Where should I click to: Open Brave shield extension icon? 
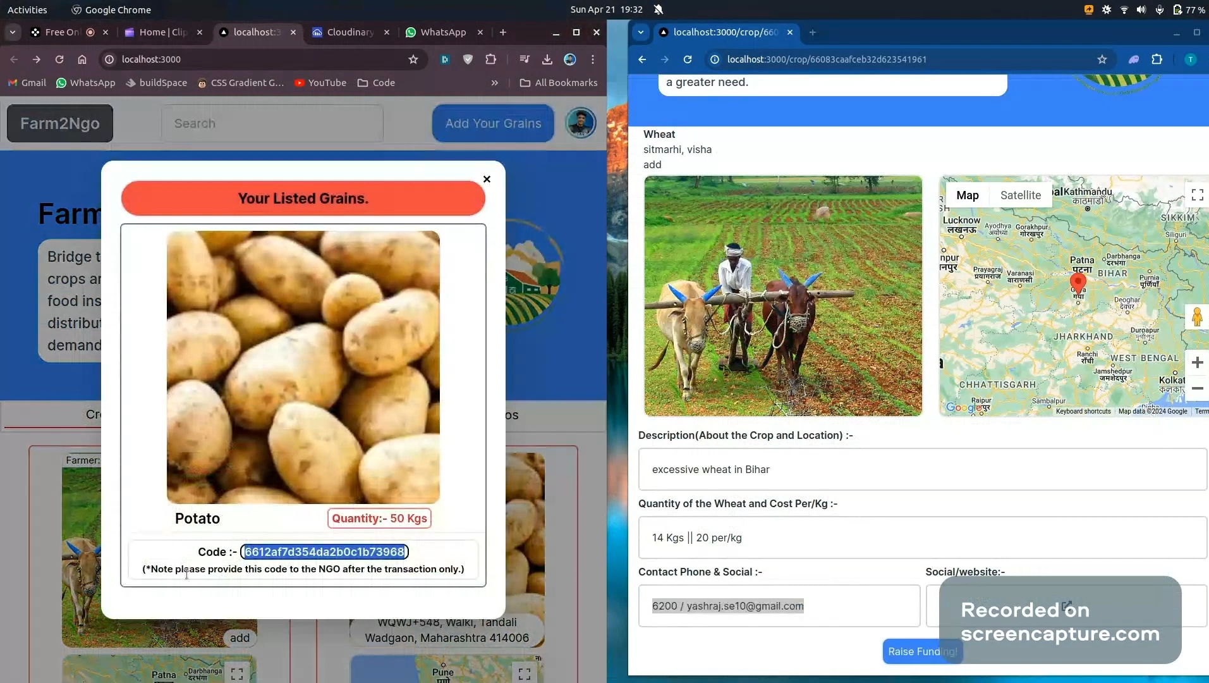(468, 59)
